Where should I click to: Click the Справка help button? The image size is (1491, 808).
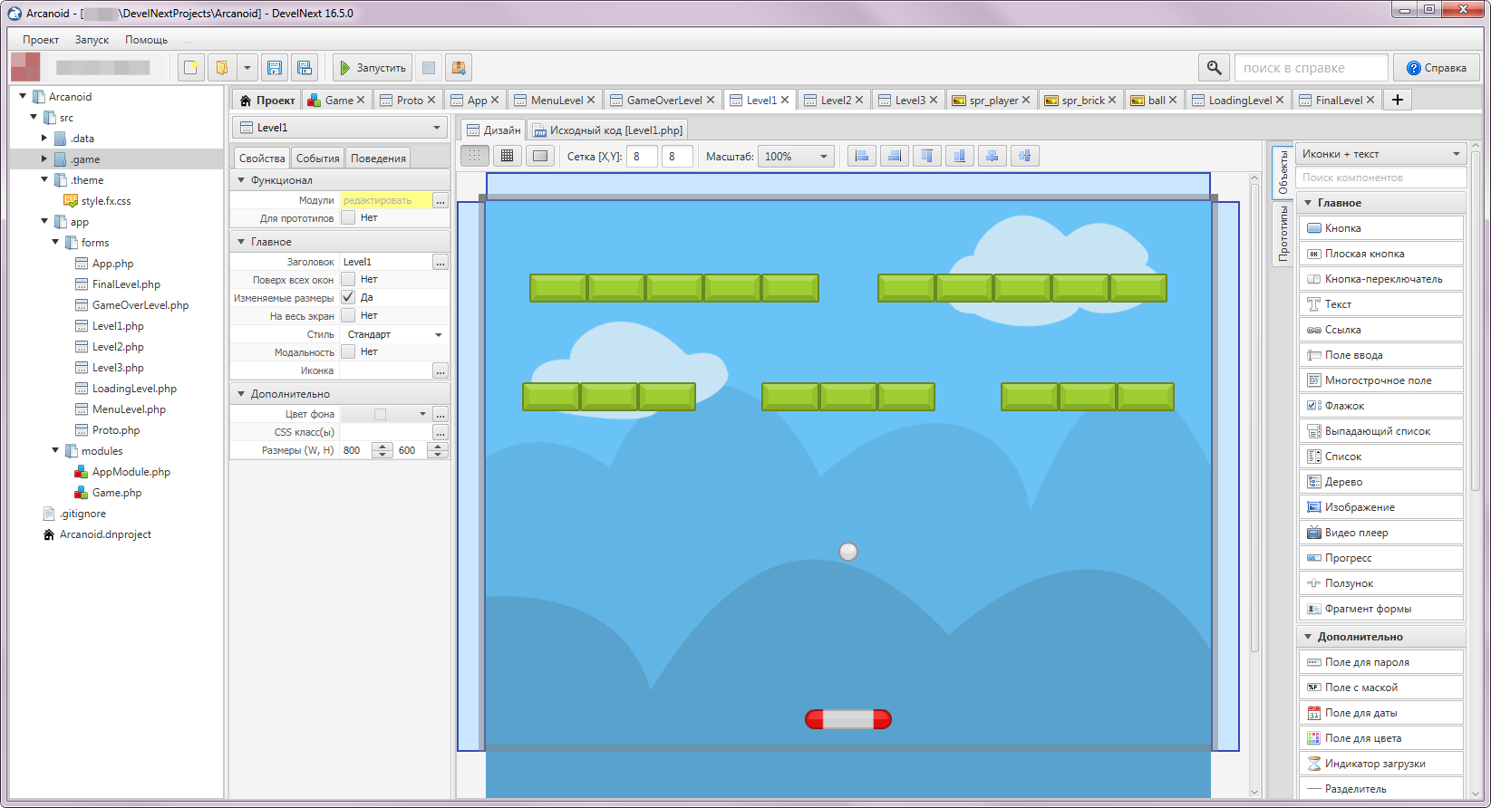[x=1436, y=68]
